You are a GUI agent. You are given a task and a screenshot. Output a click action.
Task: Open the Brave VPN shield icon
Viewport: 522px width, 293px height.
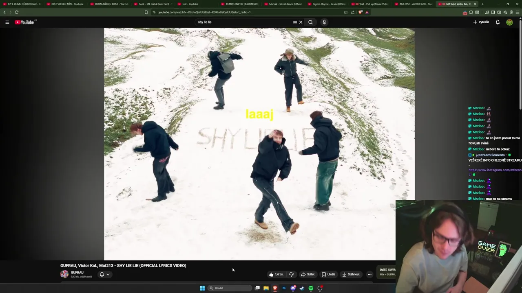point(511,12)
